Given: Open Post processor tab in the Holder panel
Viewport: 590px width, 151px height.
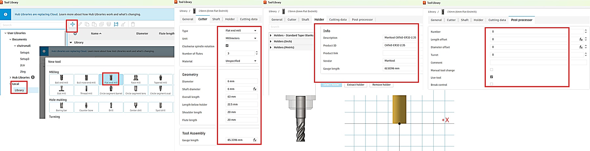Looking at the screenshot, I should (362, 19).
